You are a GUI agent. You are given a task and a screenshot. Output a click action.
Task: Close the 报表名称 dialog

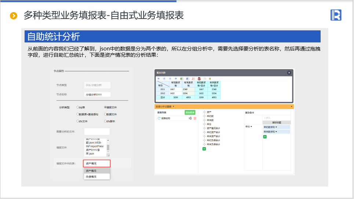coord(289,73)
